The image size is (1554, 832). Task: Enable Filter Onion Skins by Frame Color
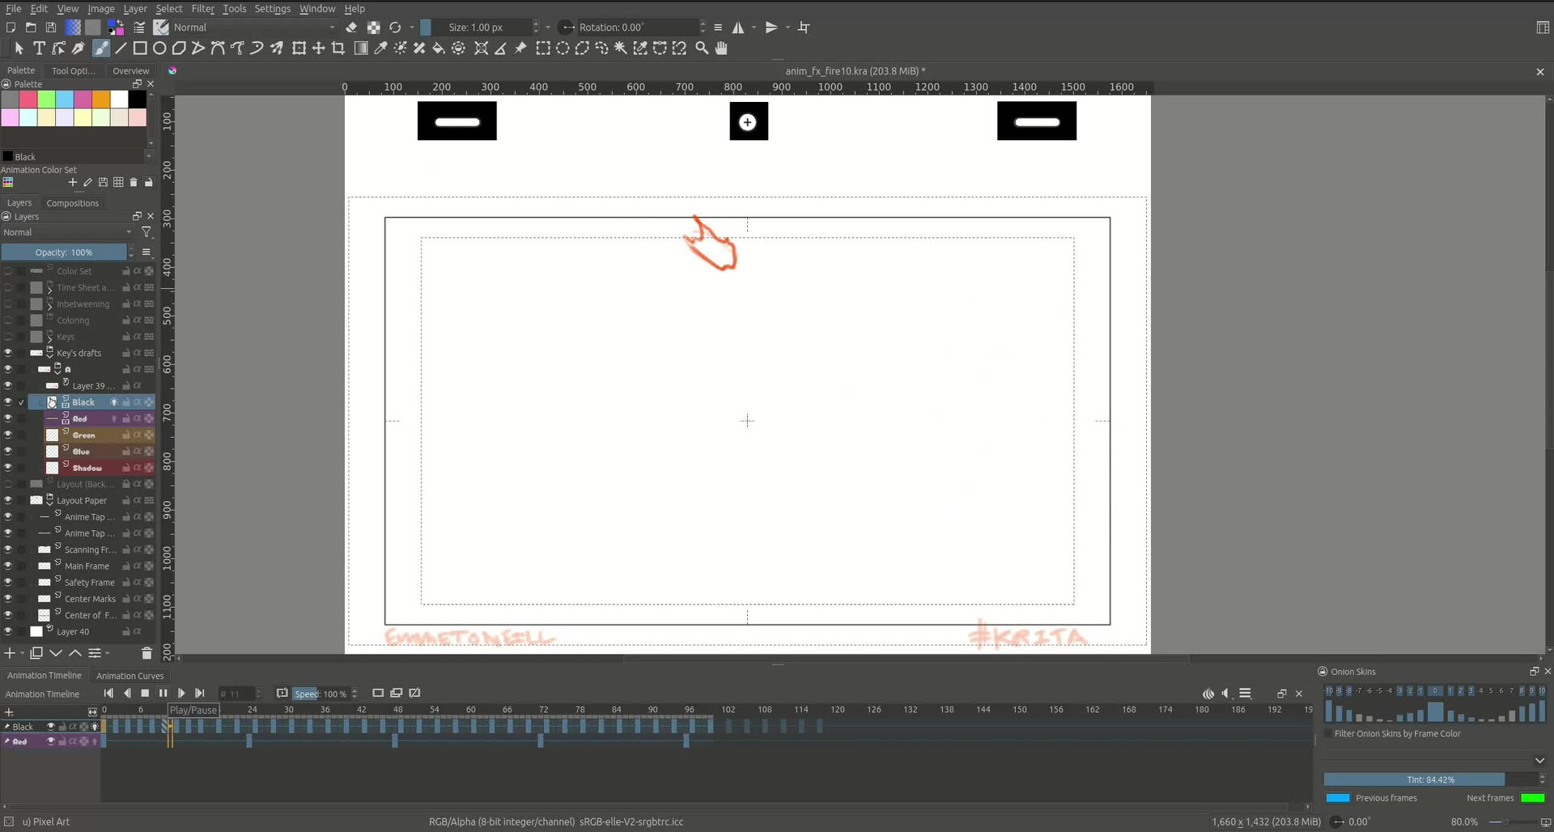1328,734
